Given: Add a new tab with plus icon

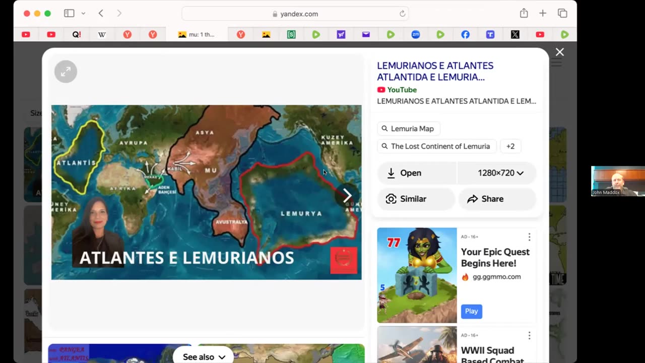Looking at the screenshot, I should coord(543,14).
